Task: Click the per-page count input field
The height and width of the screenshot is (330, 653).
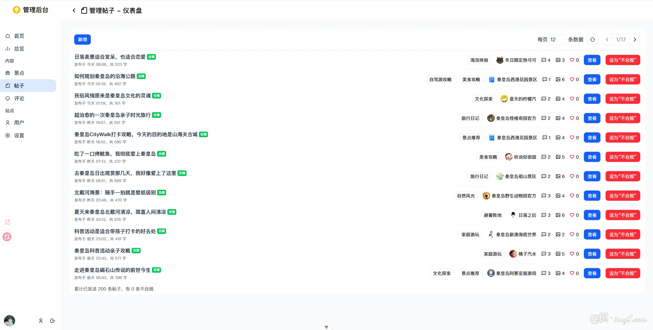Action: 557,40
